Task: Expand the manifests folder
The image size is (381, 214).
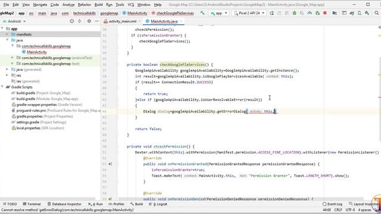Action: click(x=7, y=34)
